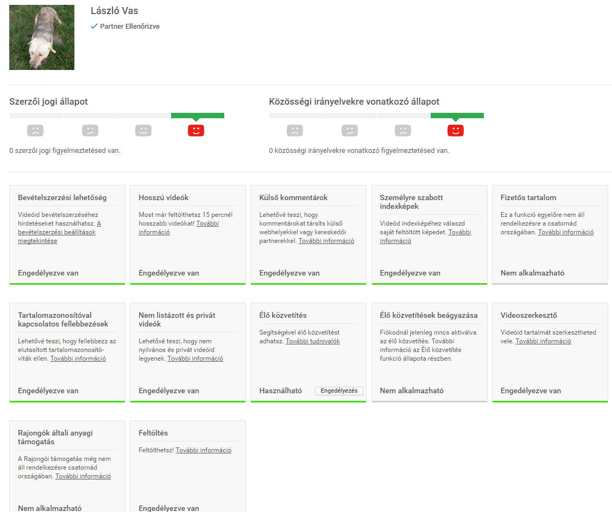Click 'Nem alkalmazható' status in Fizetős tartalom card

(x=532, y=273)
